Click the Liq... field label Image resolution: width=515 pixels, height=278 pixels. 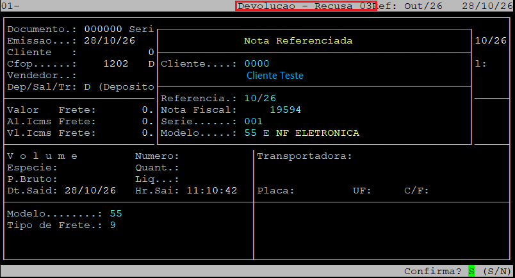[157, 179]
